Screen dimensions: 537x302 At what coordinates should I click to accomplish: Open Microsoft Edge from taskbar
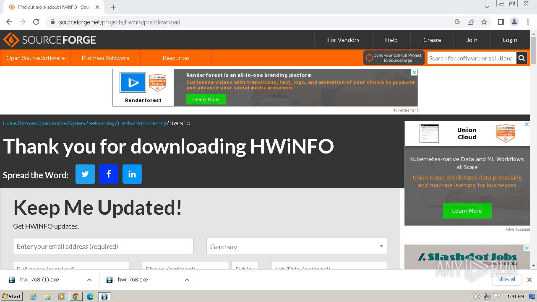(x=90, y=297)
